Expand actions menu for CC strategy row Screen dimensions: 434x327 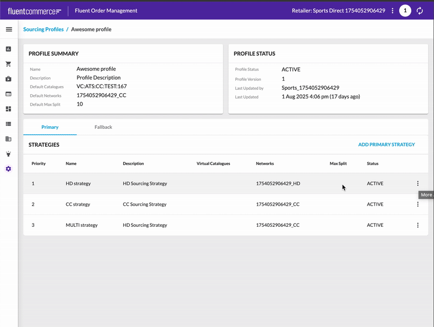tap(418, 204)
